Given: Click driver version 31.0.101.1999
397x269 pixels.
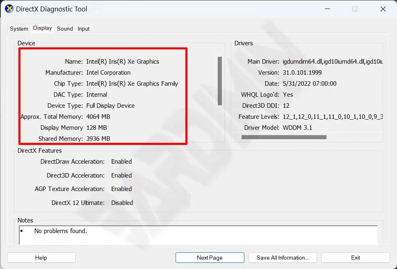Looking at the screenshot, I should (302, 73).
